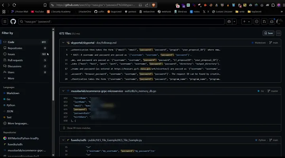Collapse the fusedio/udfs result
Screen dimensions: 285x158
tap(63, 140)
